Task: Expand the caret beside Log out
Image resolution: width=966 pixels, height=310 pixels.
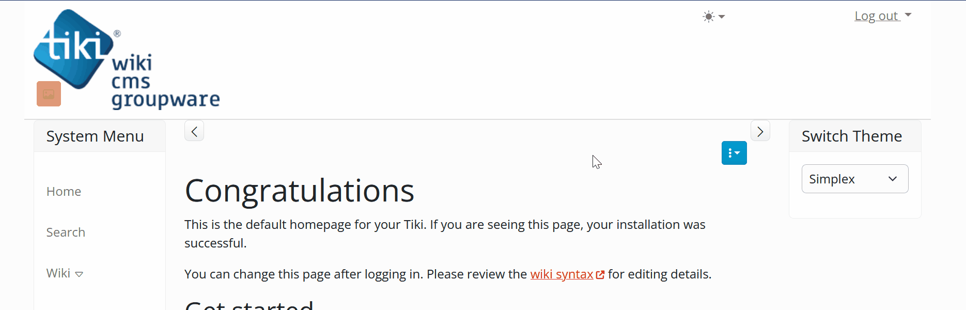Action: point(908,15)
